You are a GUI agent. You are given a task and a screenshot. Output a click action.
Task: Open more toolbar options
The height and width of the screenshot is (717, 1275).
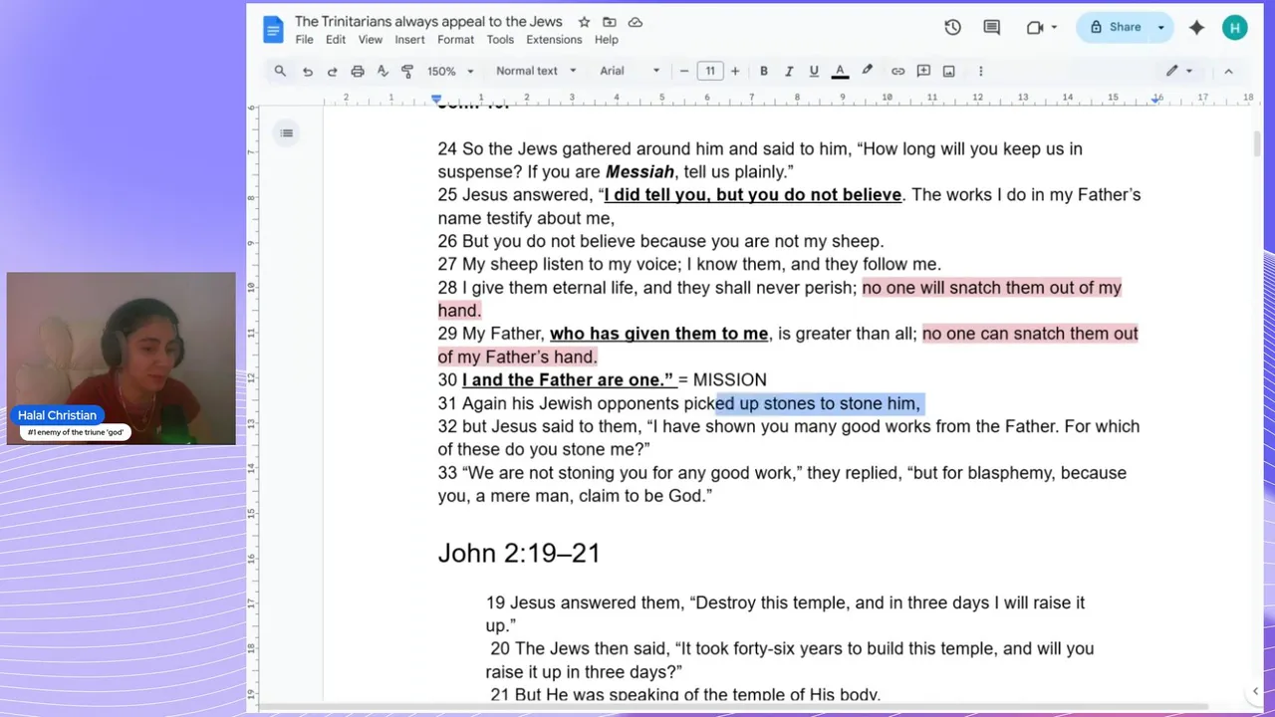[980, 71]
